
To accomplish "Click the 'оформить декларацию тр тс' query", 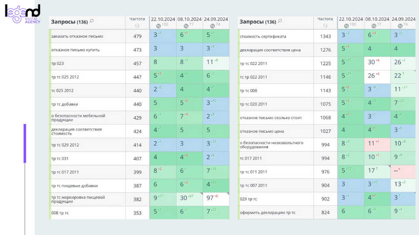I will pyautogui.click(x=267, y=212).
